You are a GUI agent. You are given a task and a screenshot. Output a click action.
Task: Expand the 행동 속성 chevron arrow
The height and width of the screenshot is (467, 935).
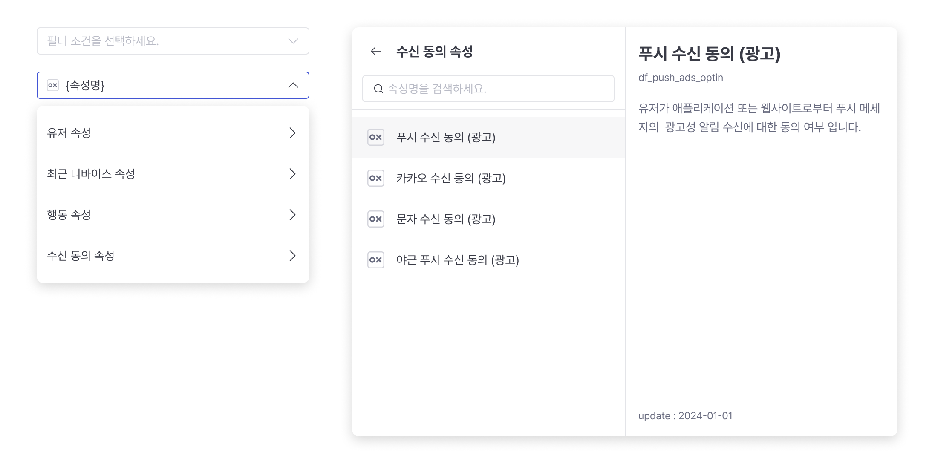point(292,215)
